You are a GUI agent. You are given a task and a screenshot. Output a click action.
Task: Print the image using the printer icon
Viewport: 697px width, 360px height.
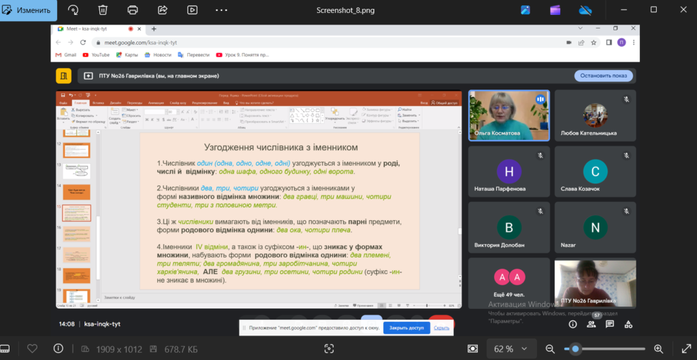point(133,10)
